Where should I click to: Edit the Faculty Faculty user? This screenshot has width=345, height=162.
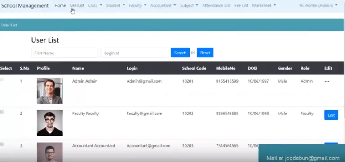coord(331,115)
